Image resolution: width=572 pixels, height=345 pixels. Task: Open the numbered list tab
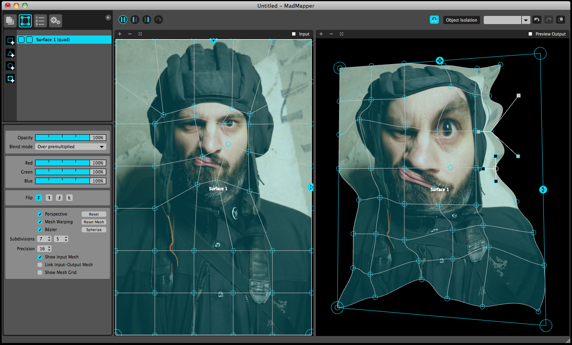40,20
